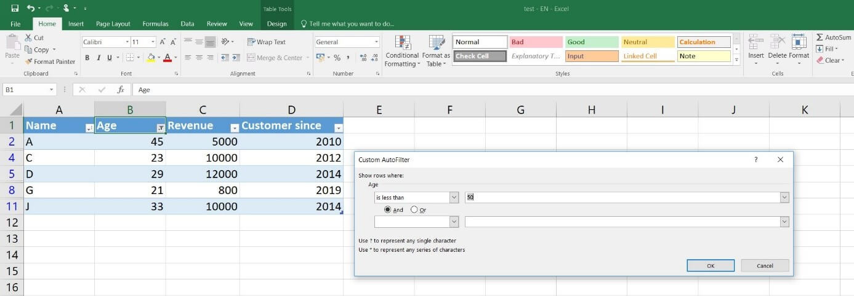Screen dimensions: 854x296
Task: Apply Percent Style format
Action: pyautogui.click(x=337, y=58)
